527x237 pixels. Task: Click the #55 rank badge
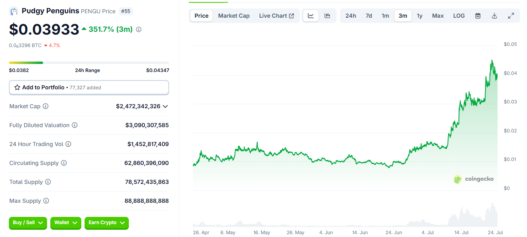click(x=126, y=11)
